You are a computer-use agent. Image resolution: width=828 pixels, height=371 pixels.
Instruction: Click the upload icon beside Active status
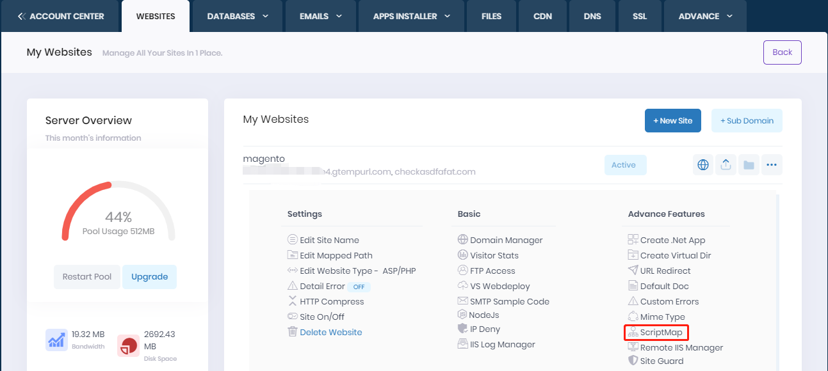726,165
